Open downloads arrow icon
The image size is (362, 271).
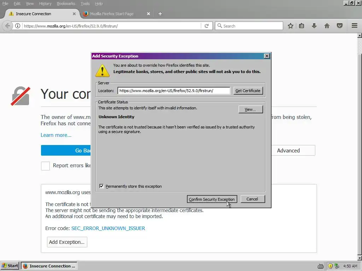314,26
